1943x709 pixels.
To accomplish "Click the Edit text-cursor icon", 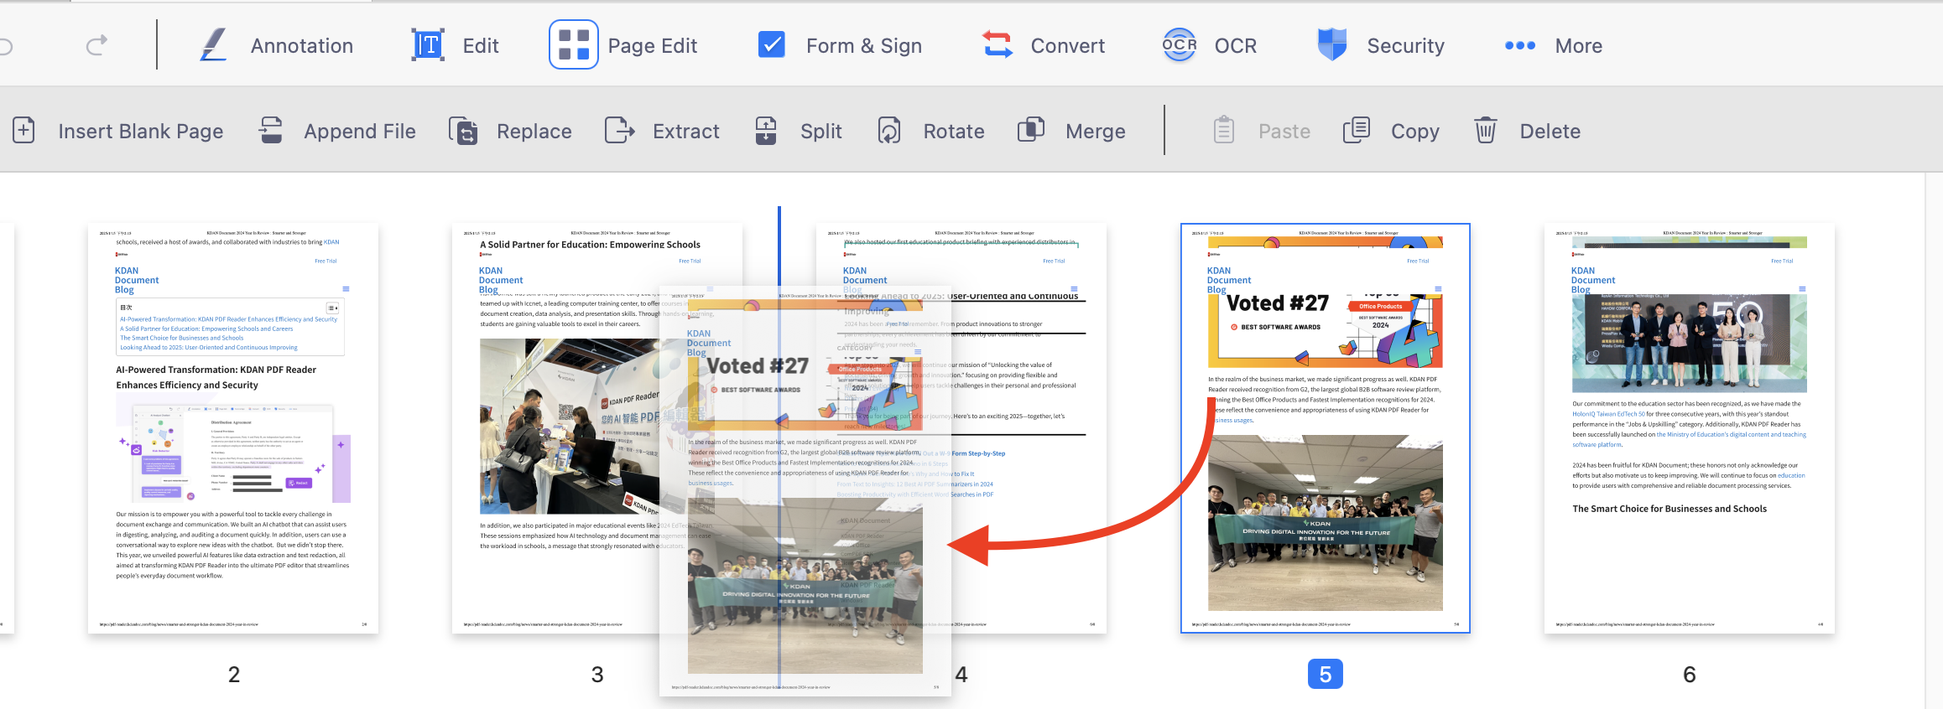I will coord(428,45).
